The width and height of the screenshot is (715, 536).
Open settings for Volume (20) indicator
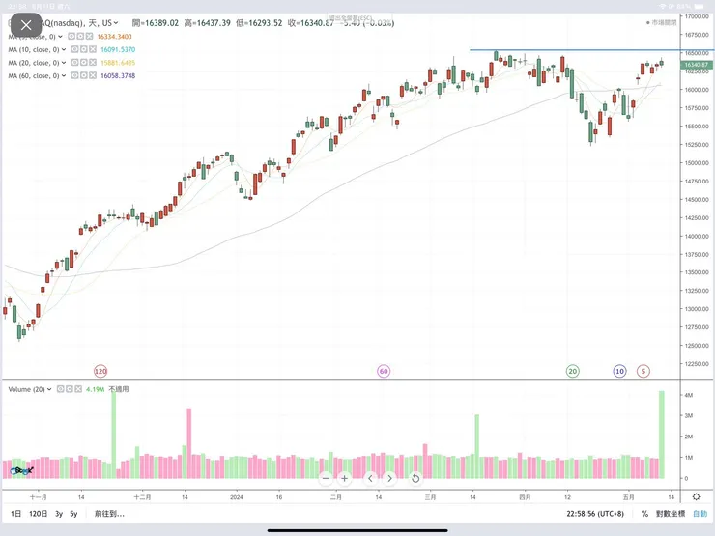coord(69,389)
